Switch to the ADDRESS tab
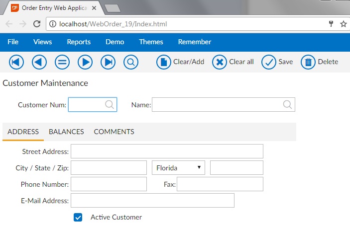The height and width of the screenshot is (225, 350). click(x=23, y=132)
